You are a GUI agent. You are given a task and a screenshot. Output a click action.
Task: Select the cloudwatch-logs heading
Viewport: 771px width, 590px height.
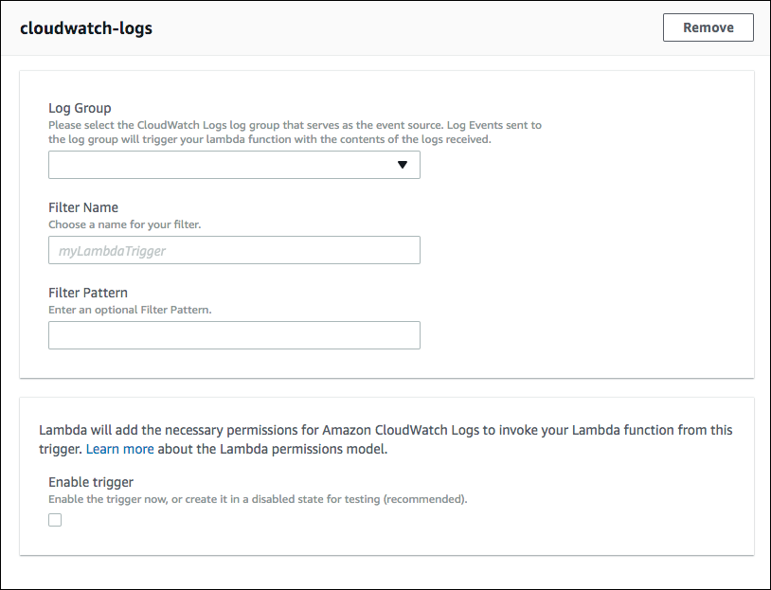(86, 28)
